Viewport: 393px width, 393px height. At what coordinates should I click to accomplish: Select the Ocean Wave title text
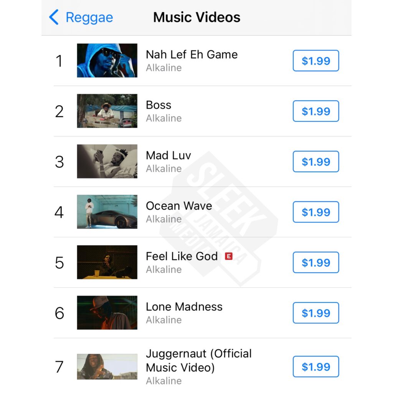coord(179,206)
